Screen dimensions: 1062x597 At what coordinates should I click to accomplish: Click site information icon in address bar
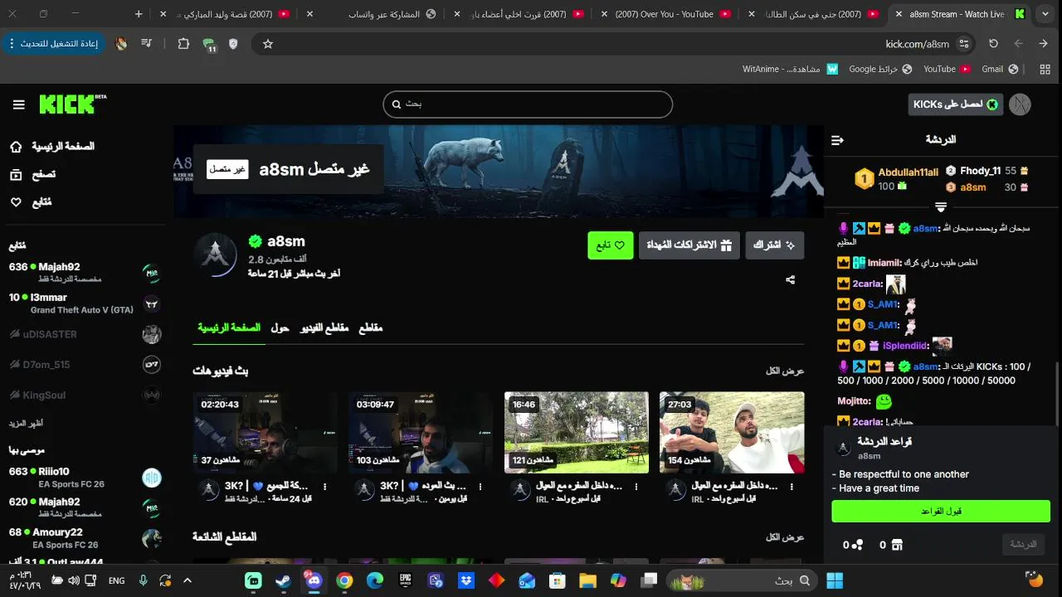pos(963,44)
